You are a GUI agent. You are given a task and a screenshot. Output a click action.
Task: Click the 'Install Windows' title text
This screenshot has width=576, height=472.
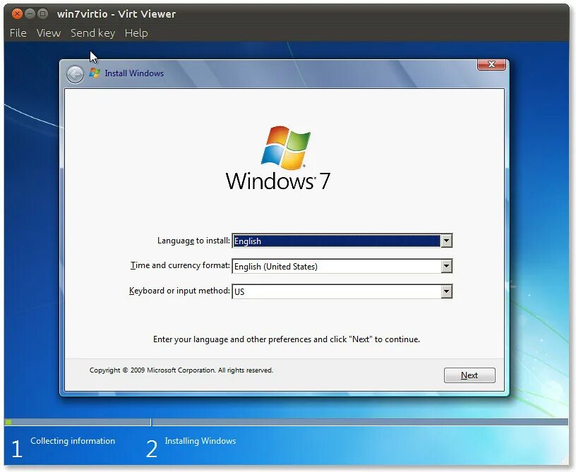(134, 73)
